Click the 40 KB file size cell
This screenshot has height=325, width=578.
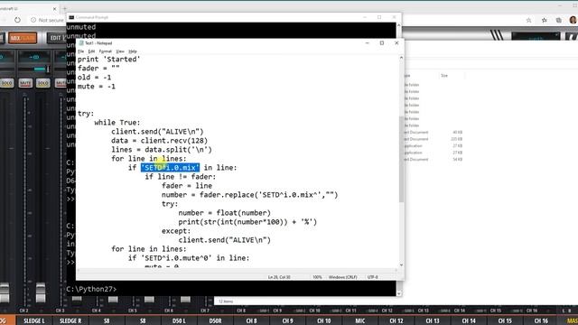point(458,133)
